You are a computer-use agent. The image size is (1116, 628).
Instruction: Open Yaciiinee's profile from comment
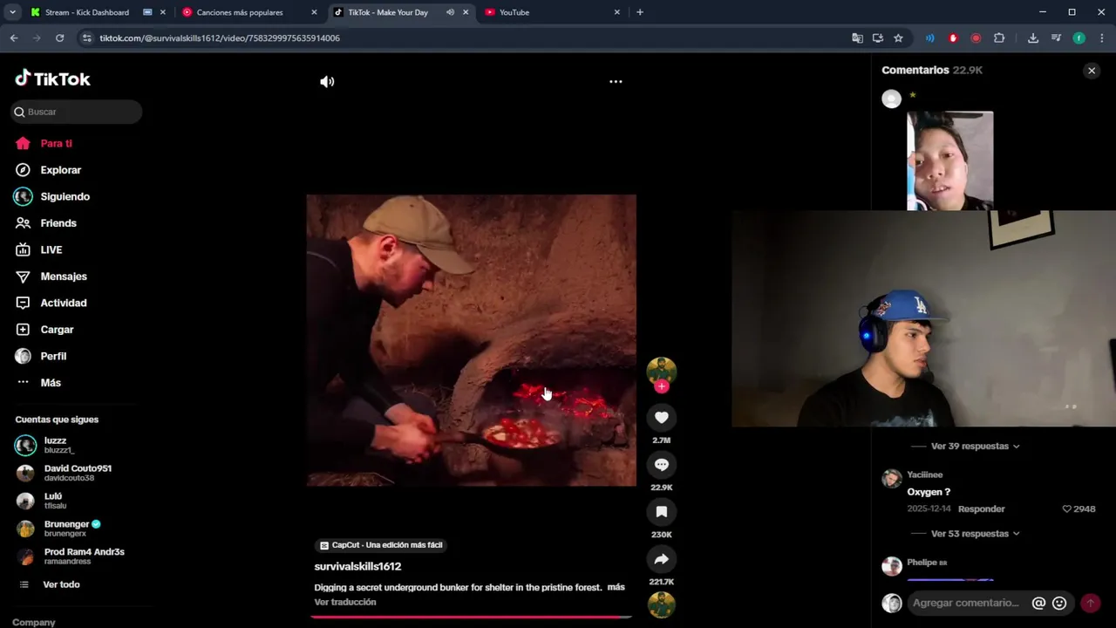click(925, 474)
